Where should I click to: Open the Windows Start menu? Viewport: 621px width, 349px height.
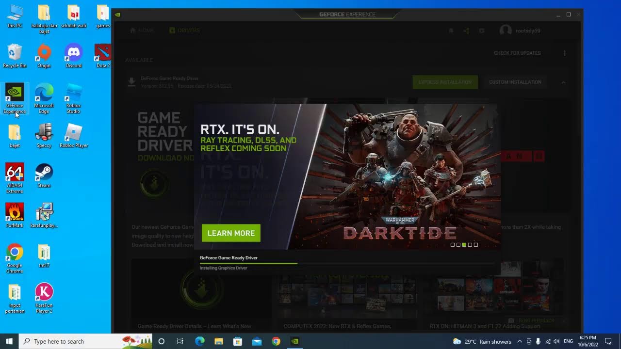coord(9,341)
